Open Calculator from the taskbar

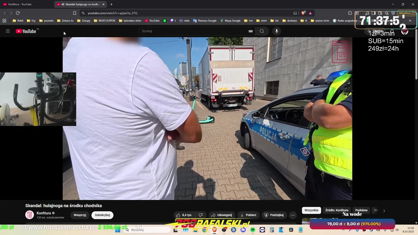coord(272,230)
